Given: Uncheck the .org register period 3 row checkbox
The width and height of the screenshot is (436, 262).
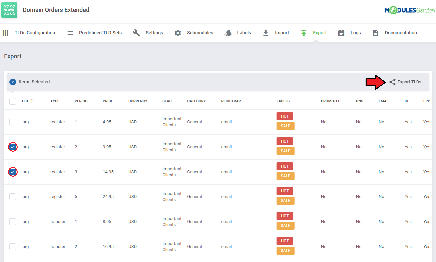Looking at the screenshot, I should [x=13, y=172].
